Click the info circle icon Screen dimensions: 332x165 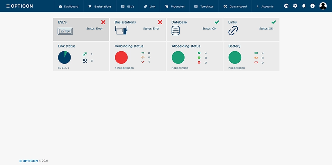(312, 6)
